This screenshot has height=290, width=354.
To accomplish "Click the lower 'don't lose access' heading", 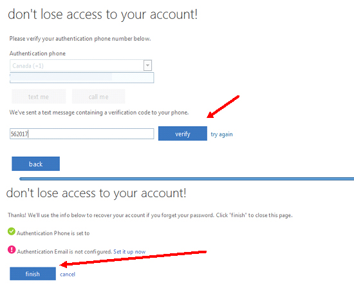I will (96, 193).
